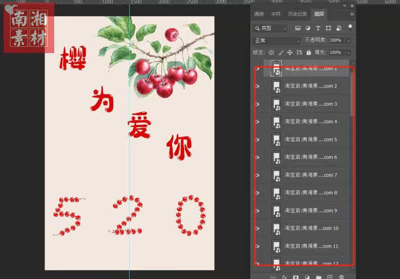This screenshot has width=400, height=279.
Task: Click prevent artboard auto-nesting lock icon
Action: point(299,53)
